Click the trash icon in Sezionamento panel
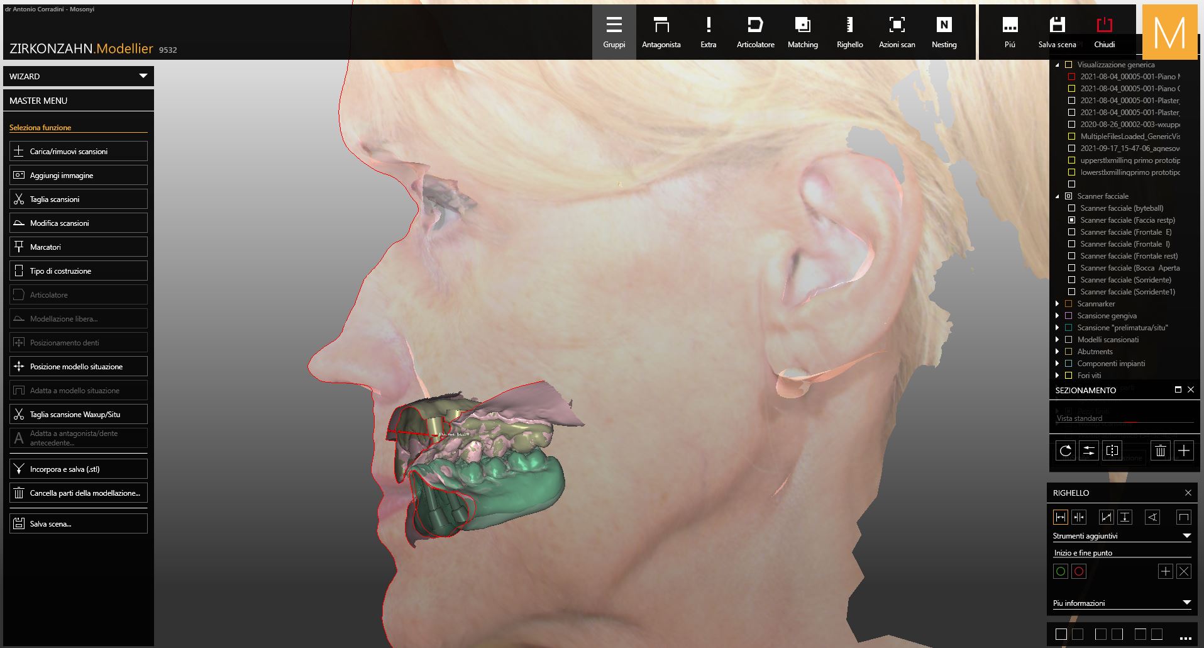1204x648 pixels. (1160, 450)
